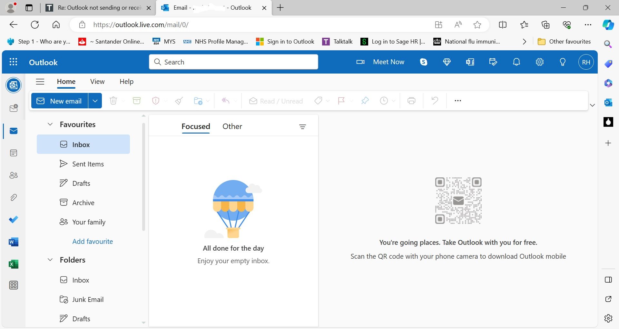The height and width of the screenshot is (329, 619).
Task: Collapse the Folders section
Action: click(x=50, y=260)
